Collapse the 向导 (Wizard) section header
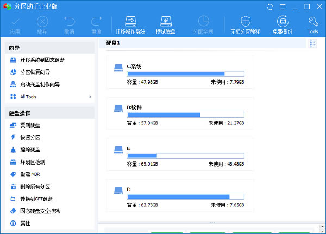This screenshot has height=234, width=326. 49,48
